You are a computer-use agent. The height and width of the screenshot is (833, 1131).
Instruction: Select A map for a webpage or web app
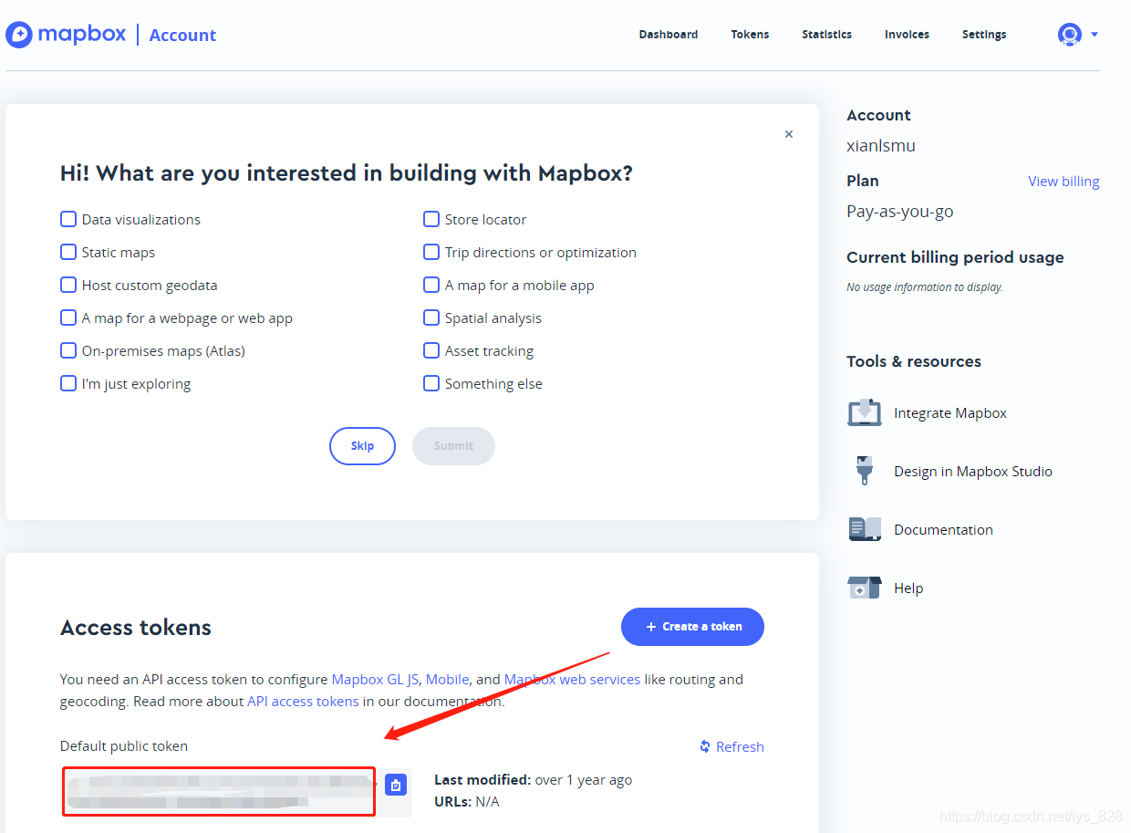point(68,318)
